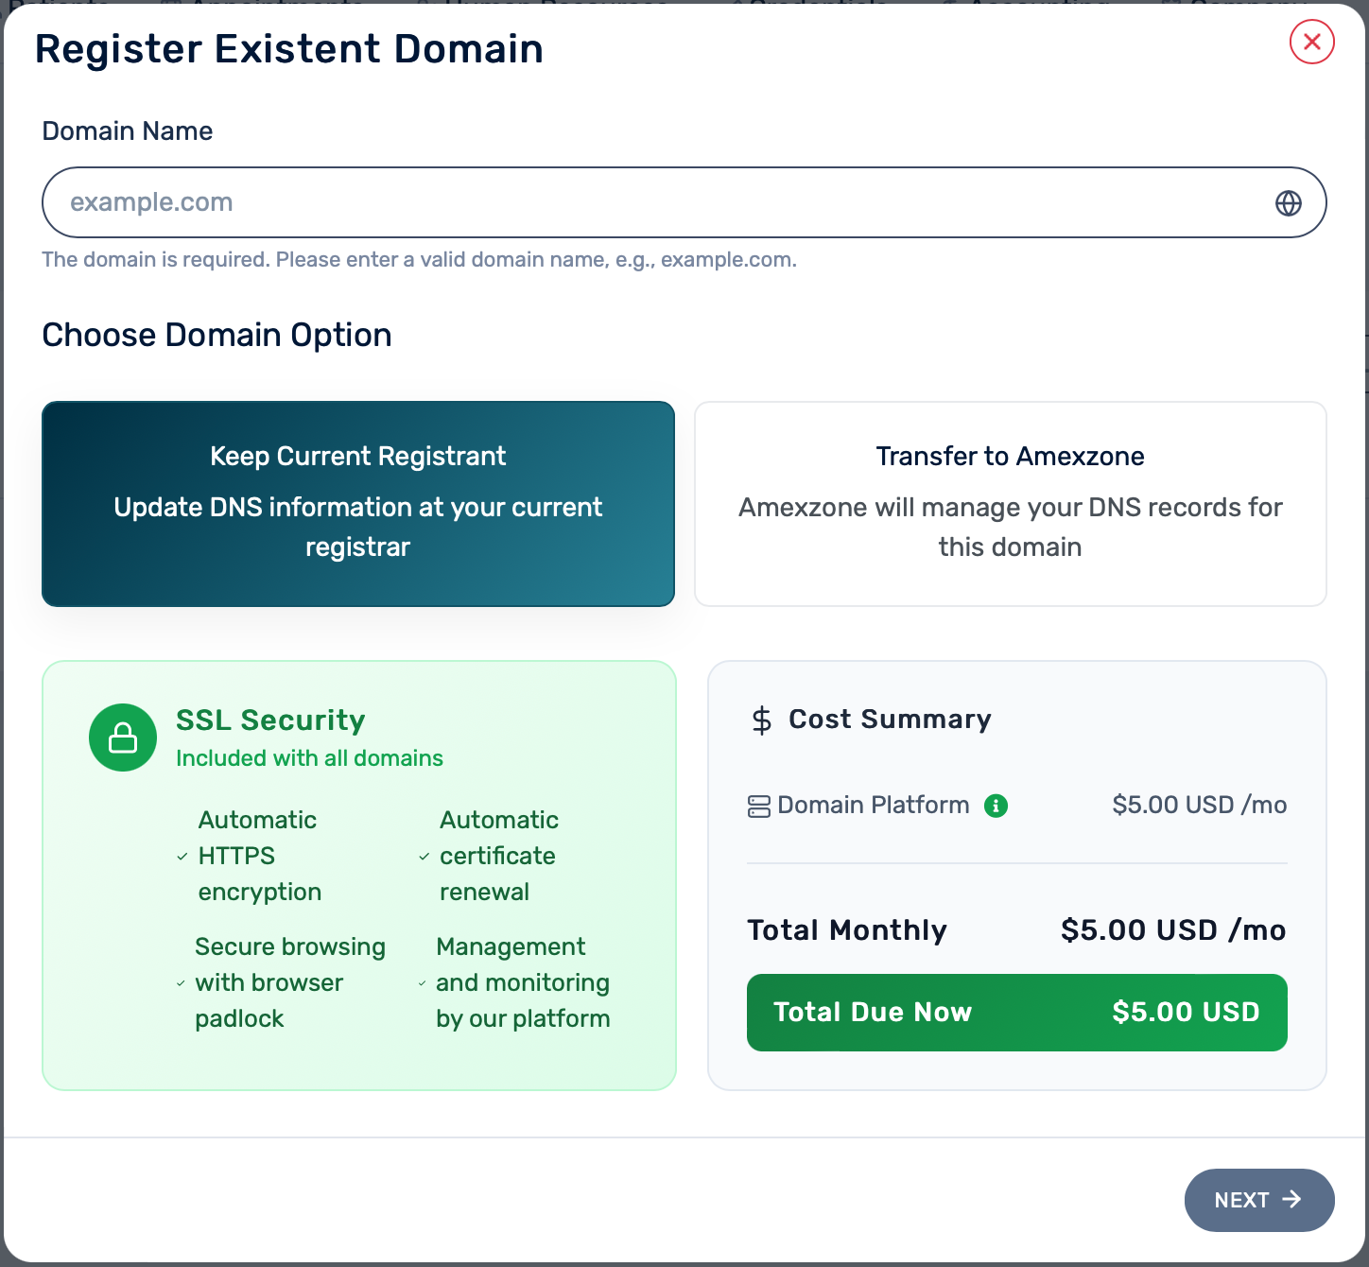Image resolution: width=1369 pixels, height=1267 pixels.
Task: Click checkmark beside Automatic certificate renewal
Action: pos(424,857)
